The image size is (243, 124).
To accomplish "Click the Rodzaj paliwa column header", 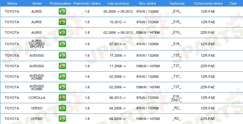I will (61, 3).
